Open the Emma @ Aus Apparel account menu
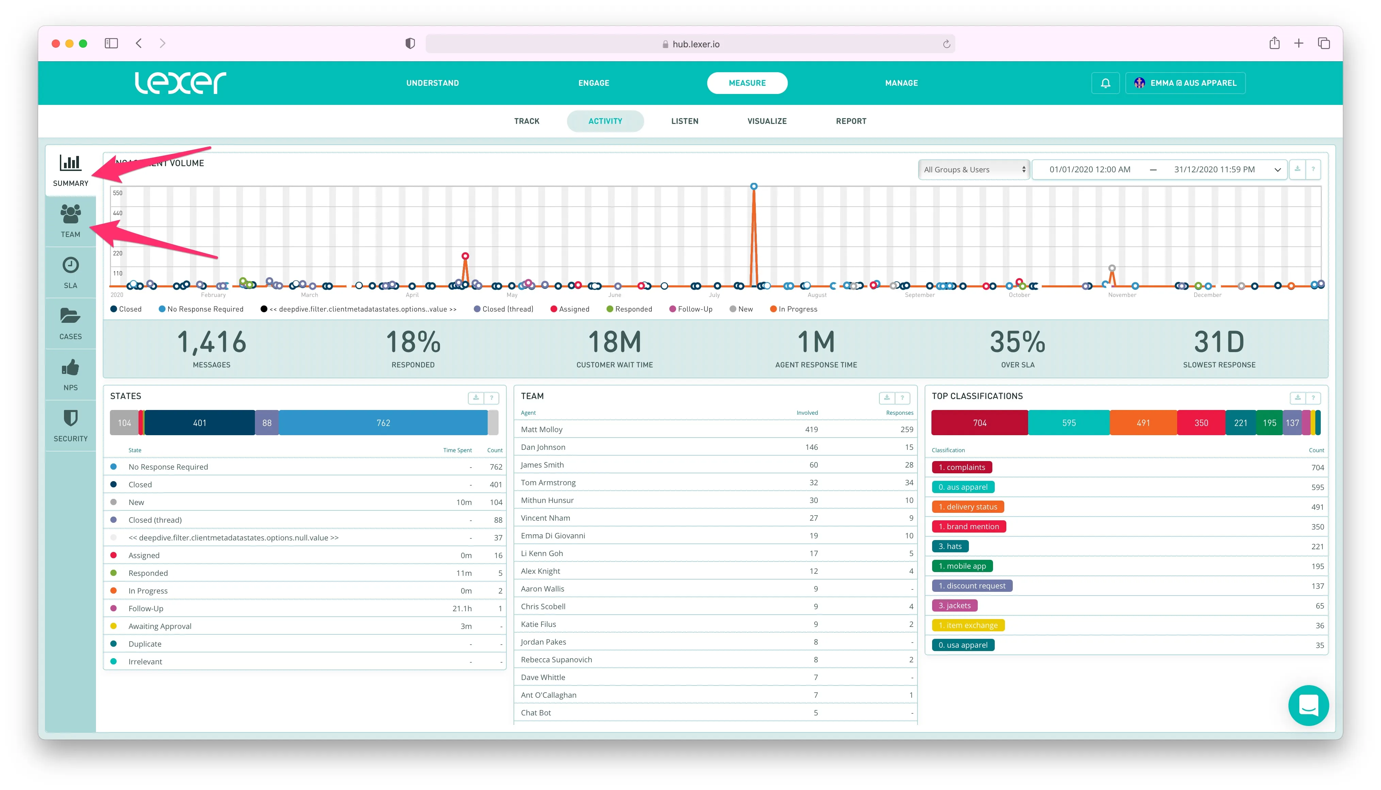Image resolution: width=1381 pixels, height=790 pixels. [x=1185, y=83]
